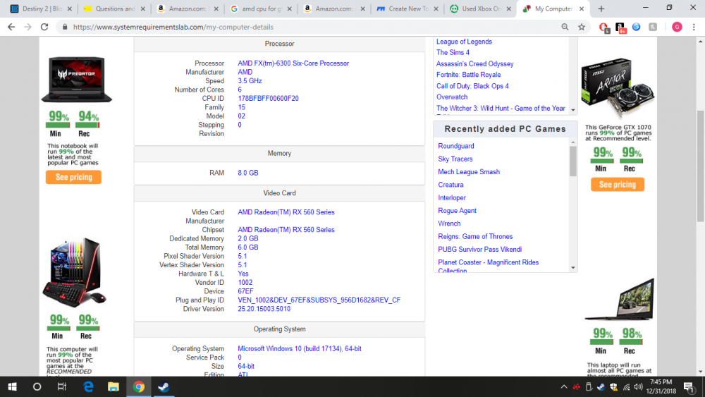The image size is (705, 397).
Task: Open Roundguard game link
Action: click(x=456, y=146)
